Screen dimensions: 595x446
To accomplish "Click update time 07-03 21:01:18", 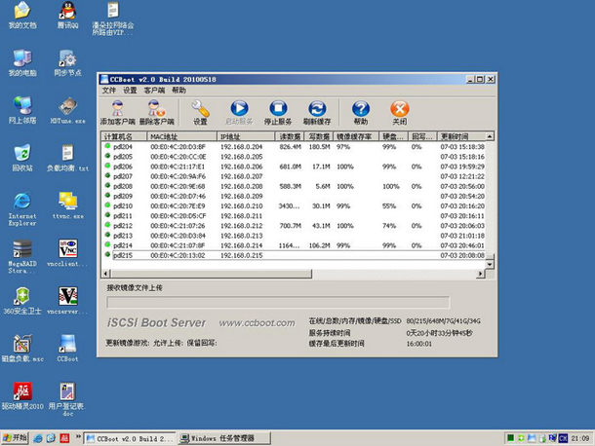I will coord(462,236).
